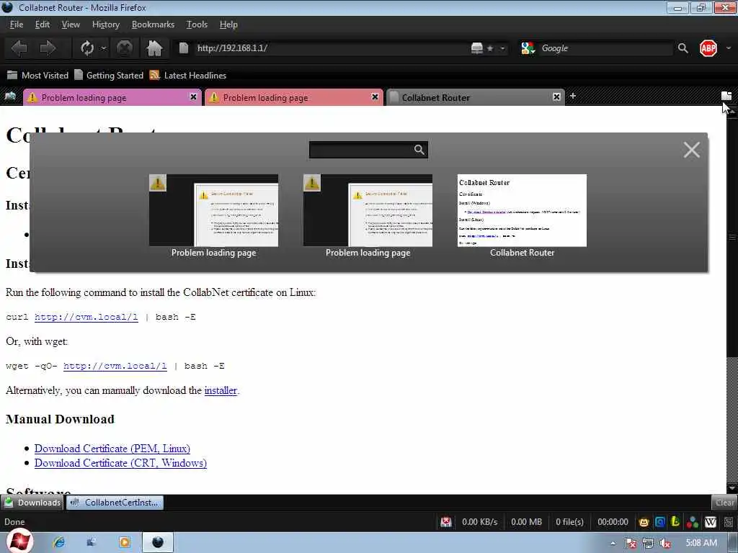Open the Edit menu
This screenshot has height=553, width=738.
(43, 24)
